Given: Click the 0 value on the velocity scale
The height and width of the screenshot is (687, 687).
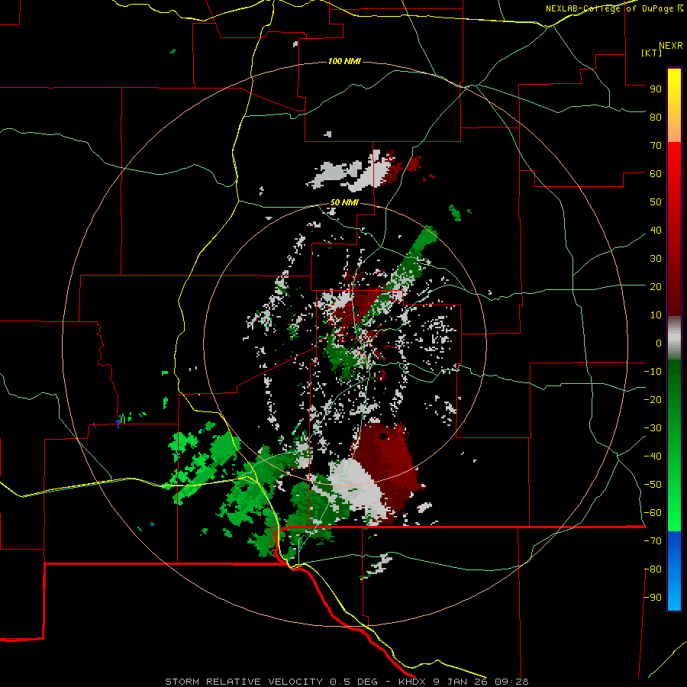Looking at the screenshot, I should [659, 343].
